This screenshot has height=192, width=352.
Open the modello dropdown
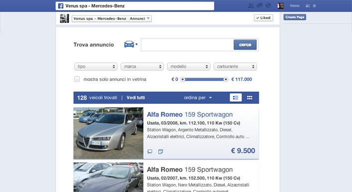[x=189, y=66]
